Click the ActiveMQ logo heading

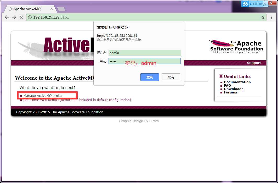[x=69, y=45]
